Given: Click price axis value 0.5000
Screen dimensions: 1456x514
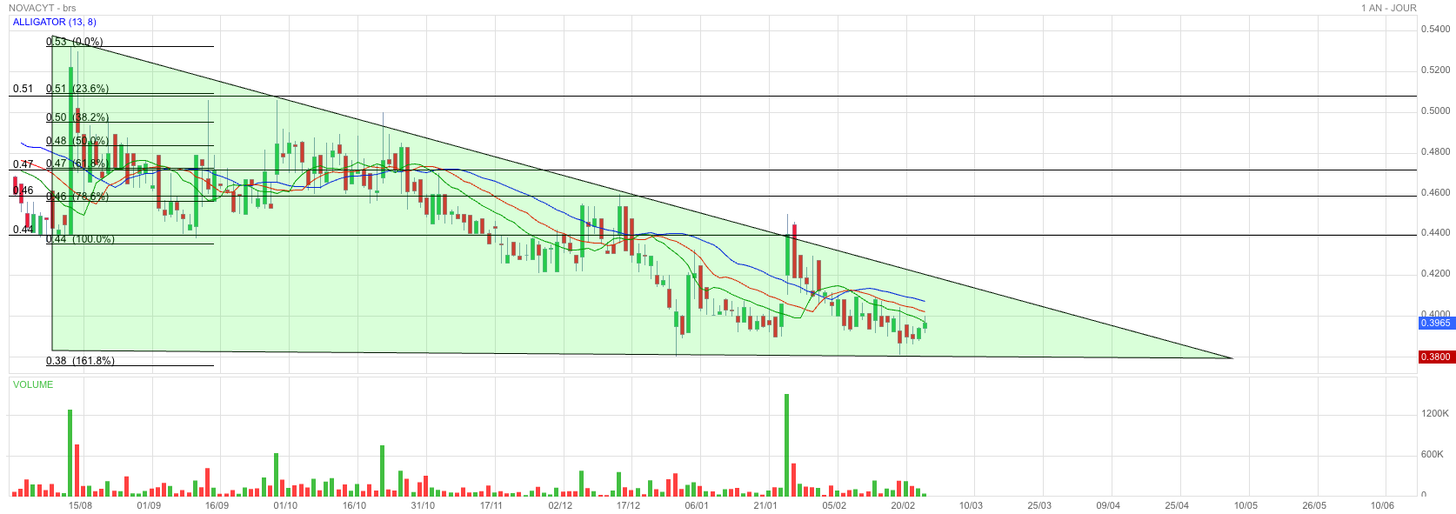Looking at the screenshot, I should tap(1435, 110).
